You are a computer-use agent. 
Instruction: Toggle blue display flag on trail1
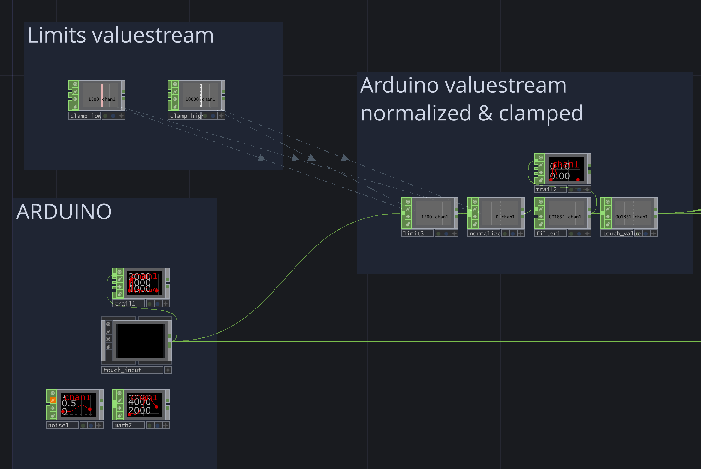tap(158, 304)
